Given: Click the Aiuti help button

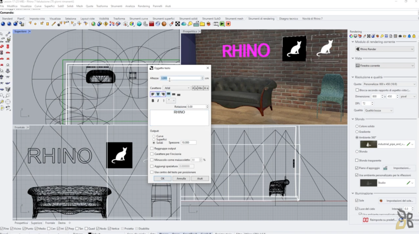Looking at the screenshot, I should [x=200, y=179].
